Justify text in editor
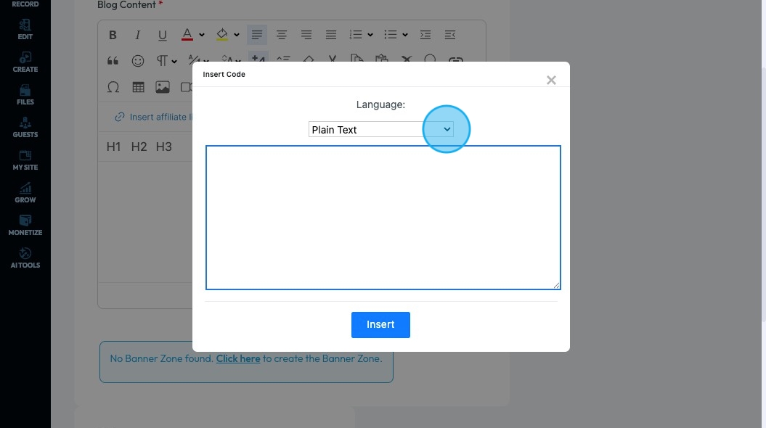 (331, 35)
